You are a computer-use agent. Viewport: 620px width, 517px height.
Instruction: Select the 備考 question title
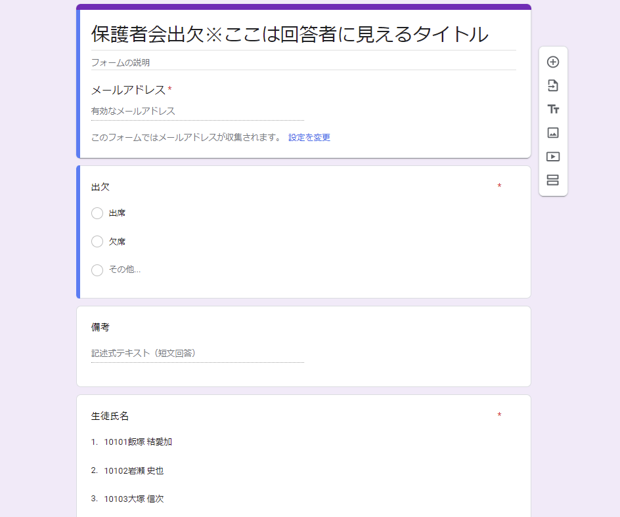100,327
